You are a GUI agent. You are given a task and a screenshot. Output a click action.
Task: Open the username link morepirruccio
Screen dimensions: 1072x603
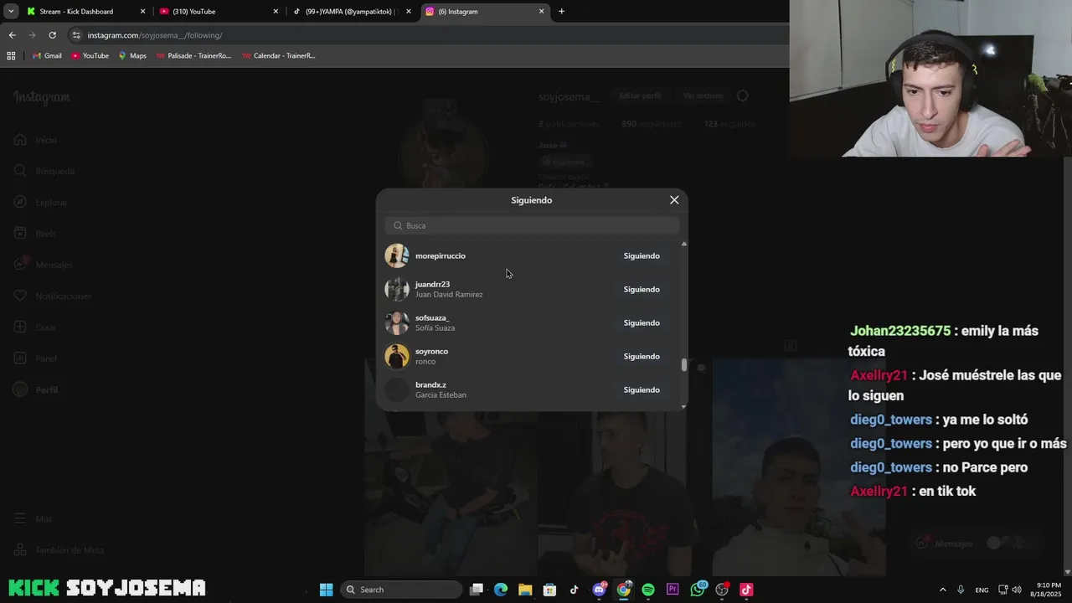pyautogui.click(x=441, y=255)
